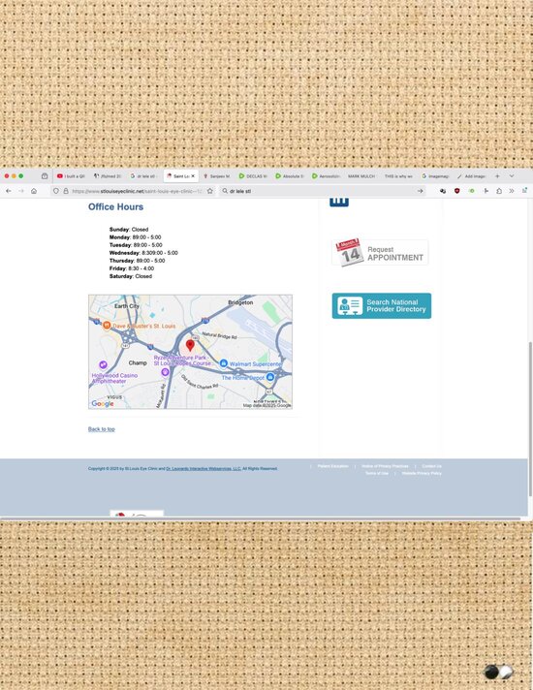Follow the Back to top link
This screenshot has height=690, width=533.
pyautogui.click(x=101, y=429)
